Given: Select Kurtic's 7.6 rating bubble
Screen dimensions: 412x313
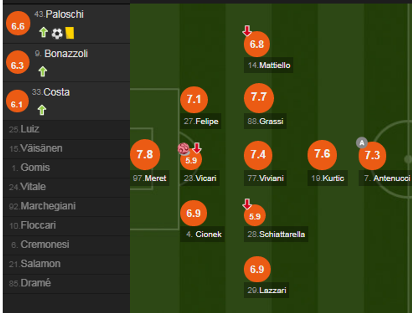Looking at the screenshot, I should coord(322,154).
